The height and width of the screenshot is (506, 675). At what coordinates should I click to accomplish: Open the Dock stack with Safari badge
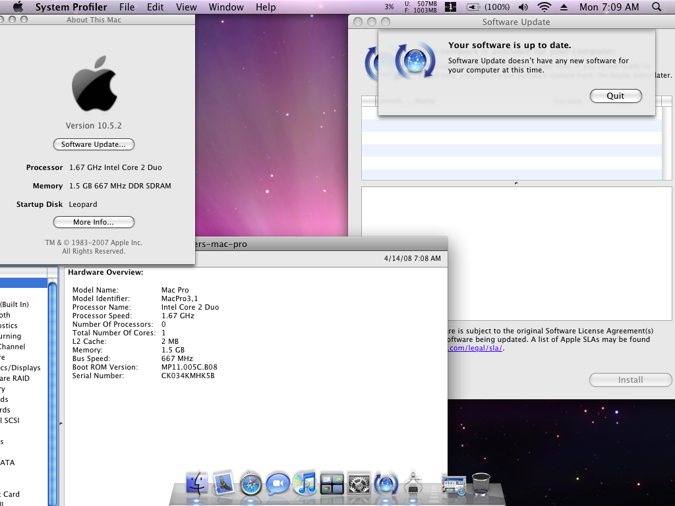[x=454, y=485]
